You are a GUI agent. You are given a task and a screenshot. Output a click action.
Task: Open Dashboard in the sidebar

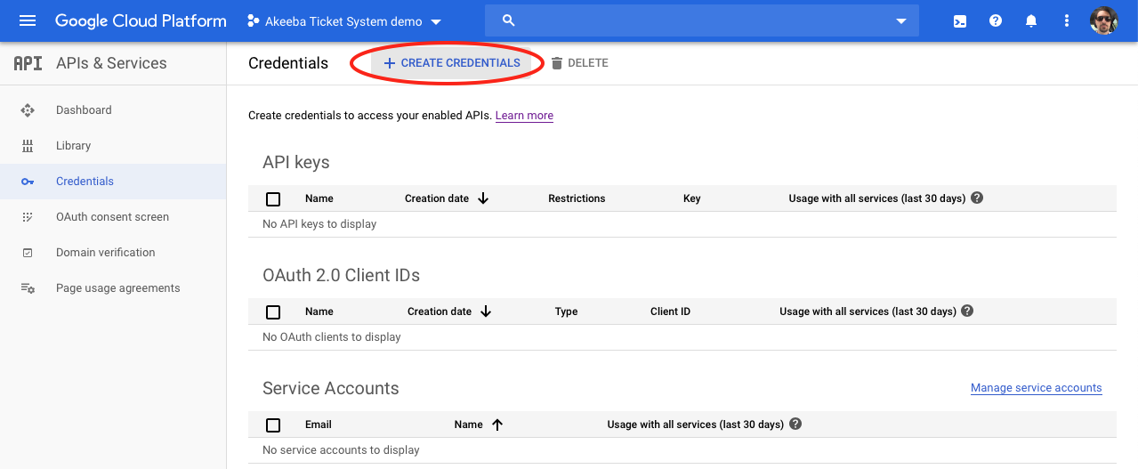coord(84,110)
